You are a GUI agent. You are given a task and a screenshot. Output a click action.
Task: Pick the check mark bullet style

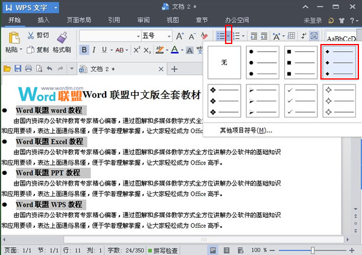(302, 101)
